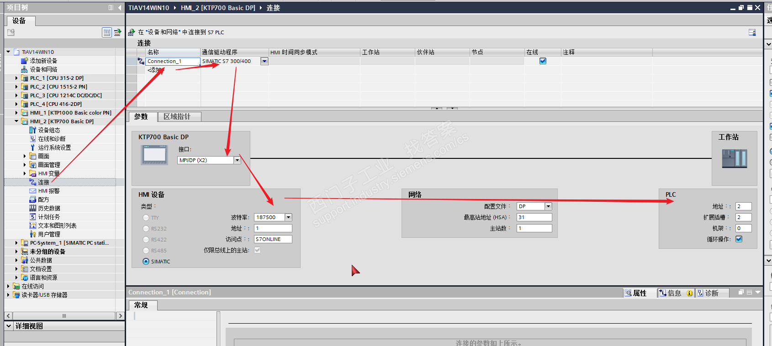The width and height of the screenshot is (772, 346).
Task: Click the connect-to-S7-PLC network icon
Action: click(132, 32)
